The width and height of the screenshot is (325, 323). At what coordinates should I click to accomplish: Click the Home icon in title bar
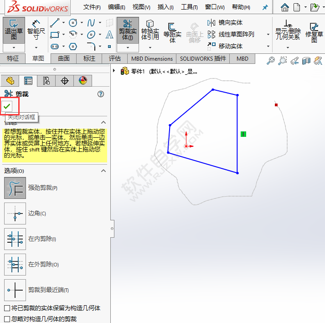point(284,7)
